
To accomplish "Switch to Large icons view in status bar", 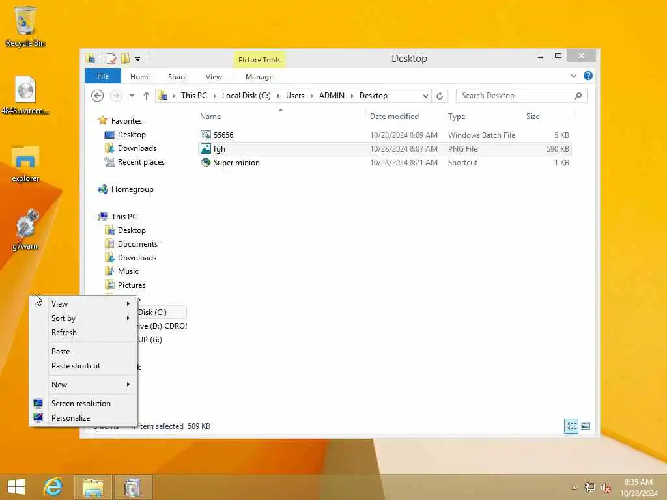I will (586, 426).
